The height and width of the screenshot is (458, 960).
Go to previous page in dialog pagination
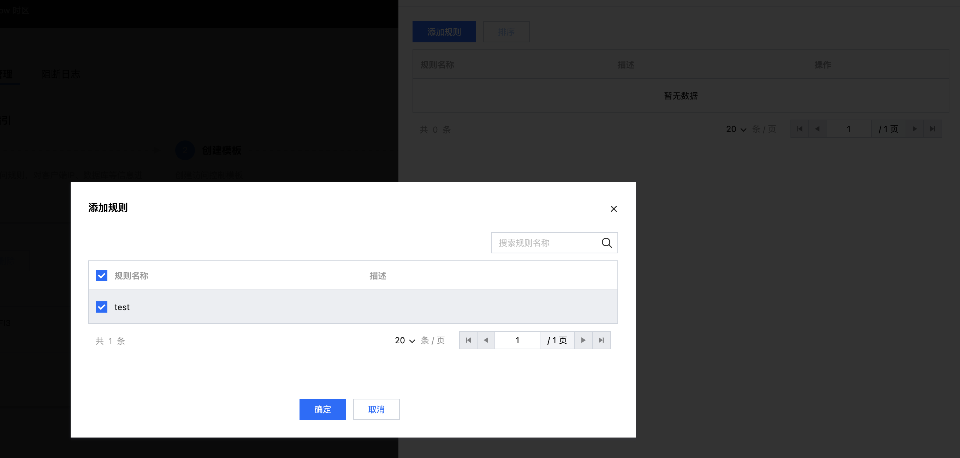486,341
